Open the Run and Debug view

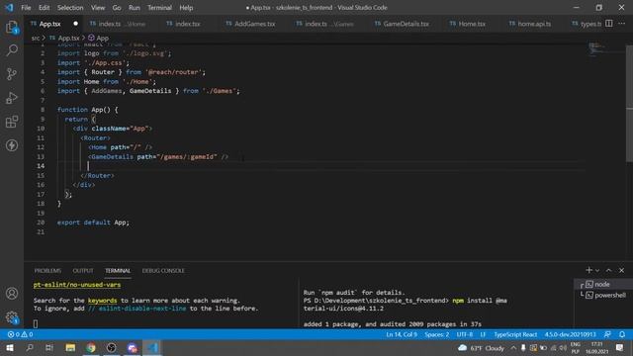12,98
